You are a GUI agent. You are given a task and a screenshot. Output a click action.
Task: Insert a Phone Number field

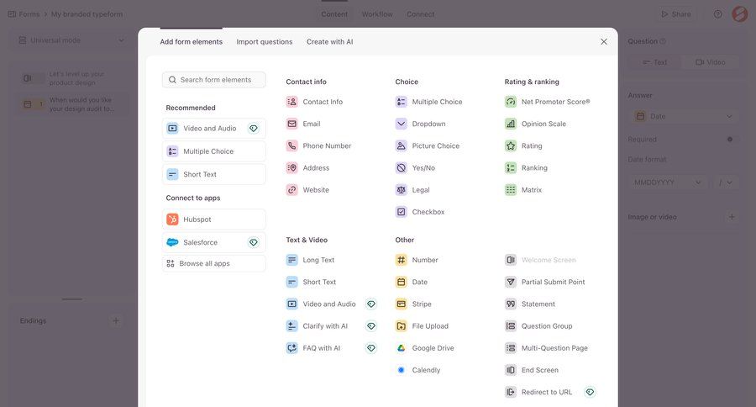pos(318,145)
